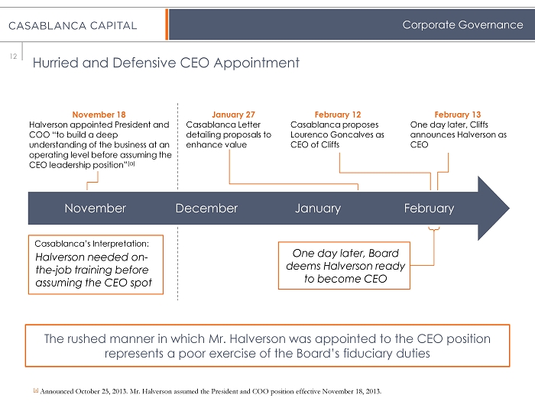
Task: Click the Board deems Halverson ready callout
Action: (x=341, y=266)
